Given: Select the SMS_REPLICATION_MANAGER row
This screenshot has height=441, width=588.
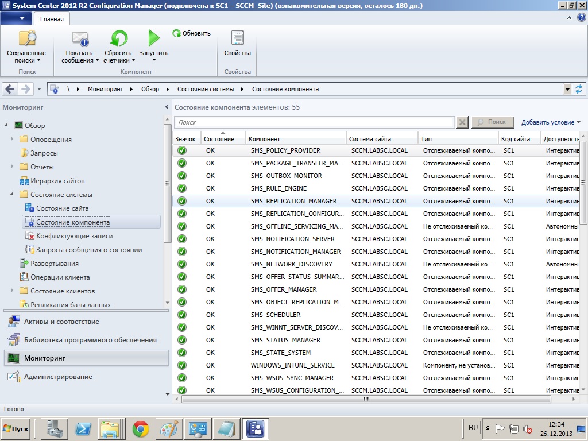Looking at the screenshot, I should [x=376, y=201].
